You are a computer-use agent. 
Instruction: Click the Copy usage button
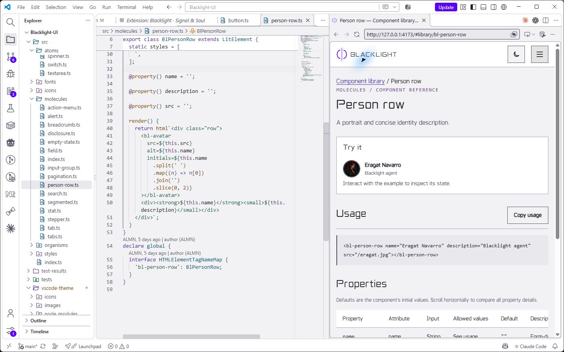click(528, 215)
